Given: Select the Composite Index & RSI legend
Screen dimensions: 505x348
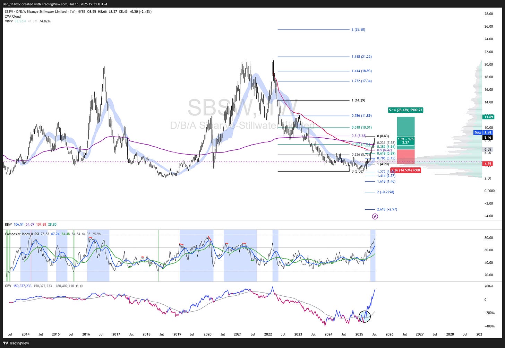Looking at the screenshot, I should click(22, 234).
